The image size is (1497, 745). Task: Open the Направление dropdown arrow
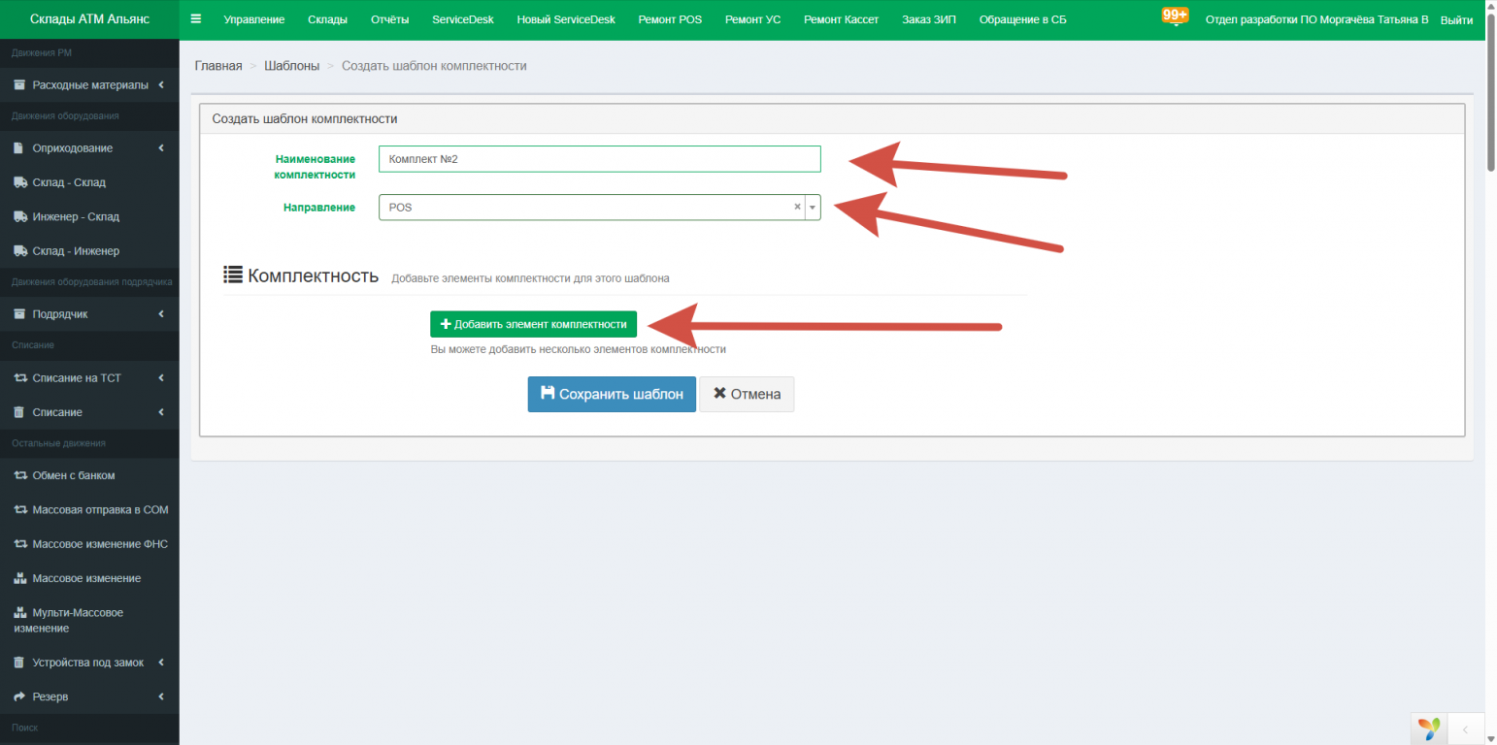pyautogui.click(x=813, y=208)
